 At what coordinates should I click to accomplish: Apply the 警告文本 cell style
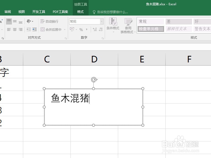tap(202, 29)
